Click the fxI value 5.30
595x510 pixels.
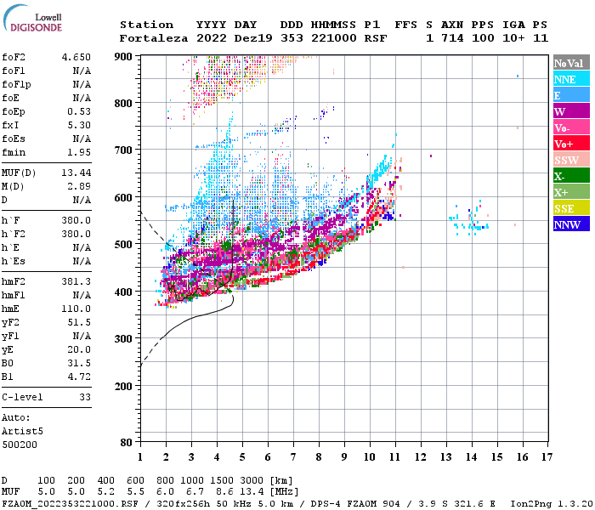pyautogui.click(x=79, y=125)
